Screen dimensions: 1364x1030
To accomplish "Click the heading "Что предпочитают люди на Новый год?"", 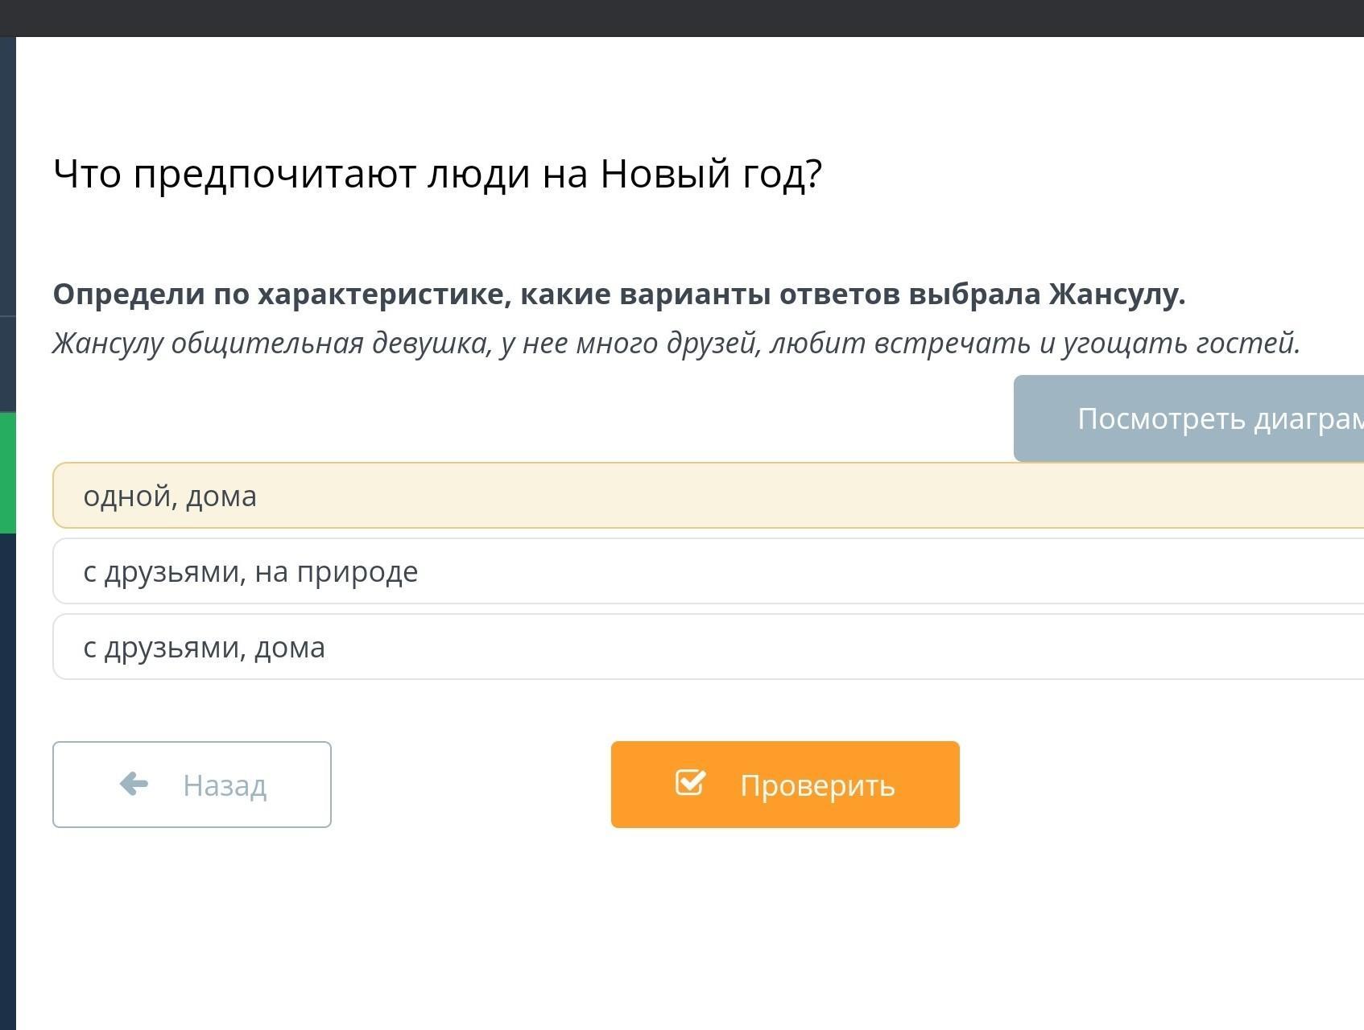I will [x=437, y=174].
